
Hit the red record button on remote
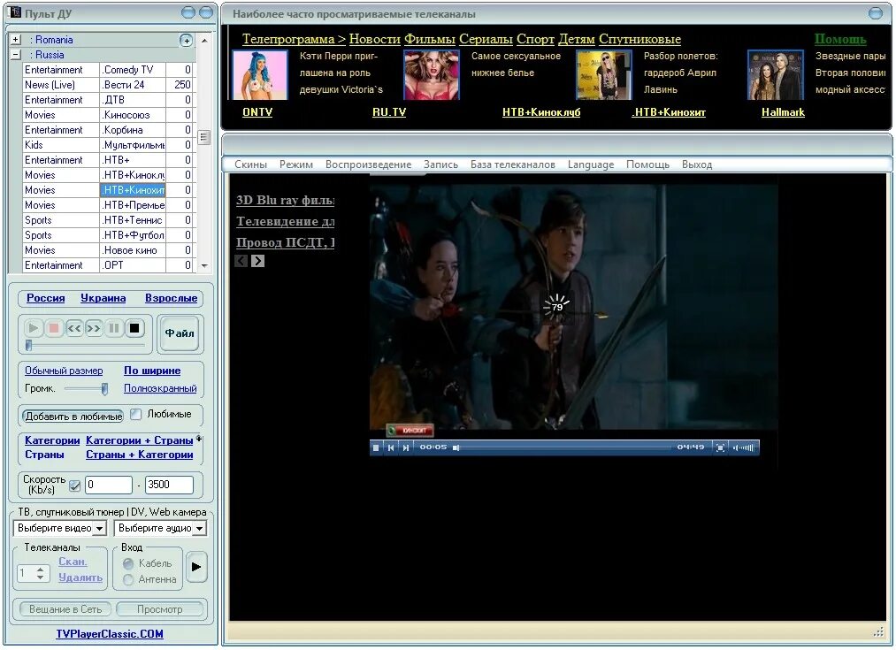point(54,328)
